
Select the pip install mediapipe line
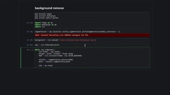point(45,16)
